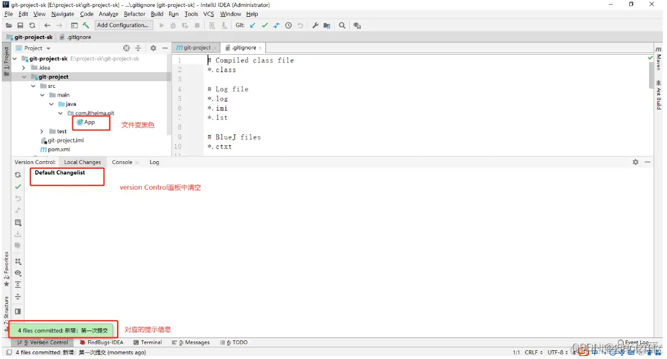Refresh Local Changes in Version Control panel
The image size is (667, 359).
pos(18,175)
